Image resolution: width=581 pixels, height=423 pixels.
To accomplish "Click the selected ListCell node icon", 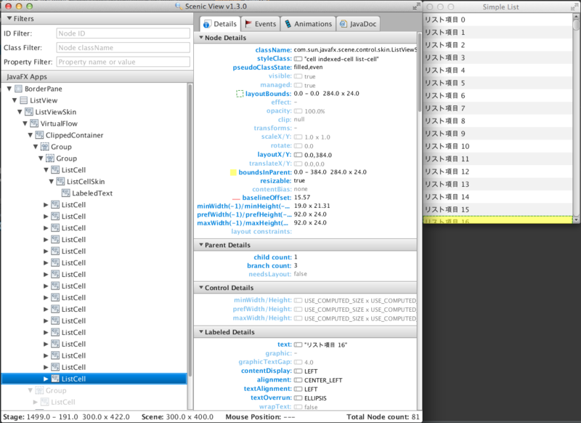I will click(55, 379).
